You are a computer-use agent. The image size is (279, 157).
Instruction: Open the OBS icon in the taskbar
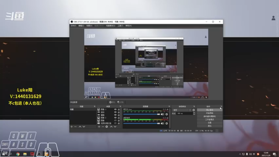[x=39, y=154]
